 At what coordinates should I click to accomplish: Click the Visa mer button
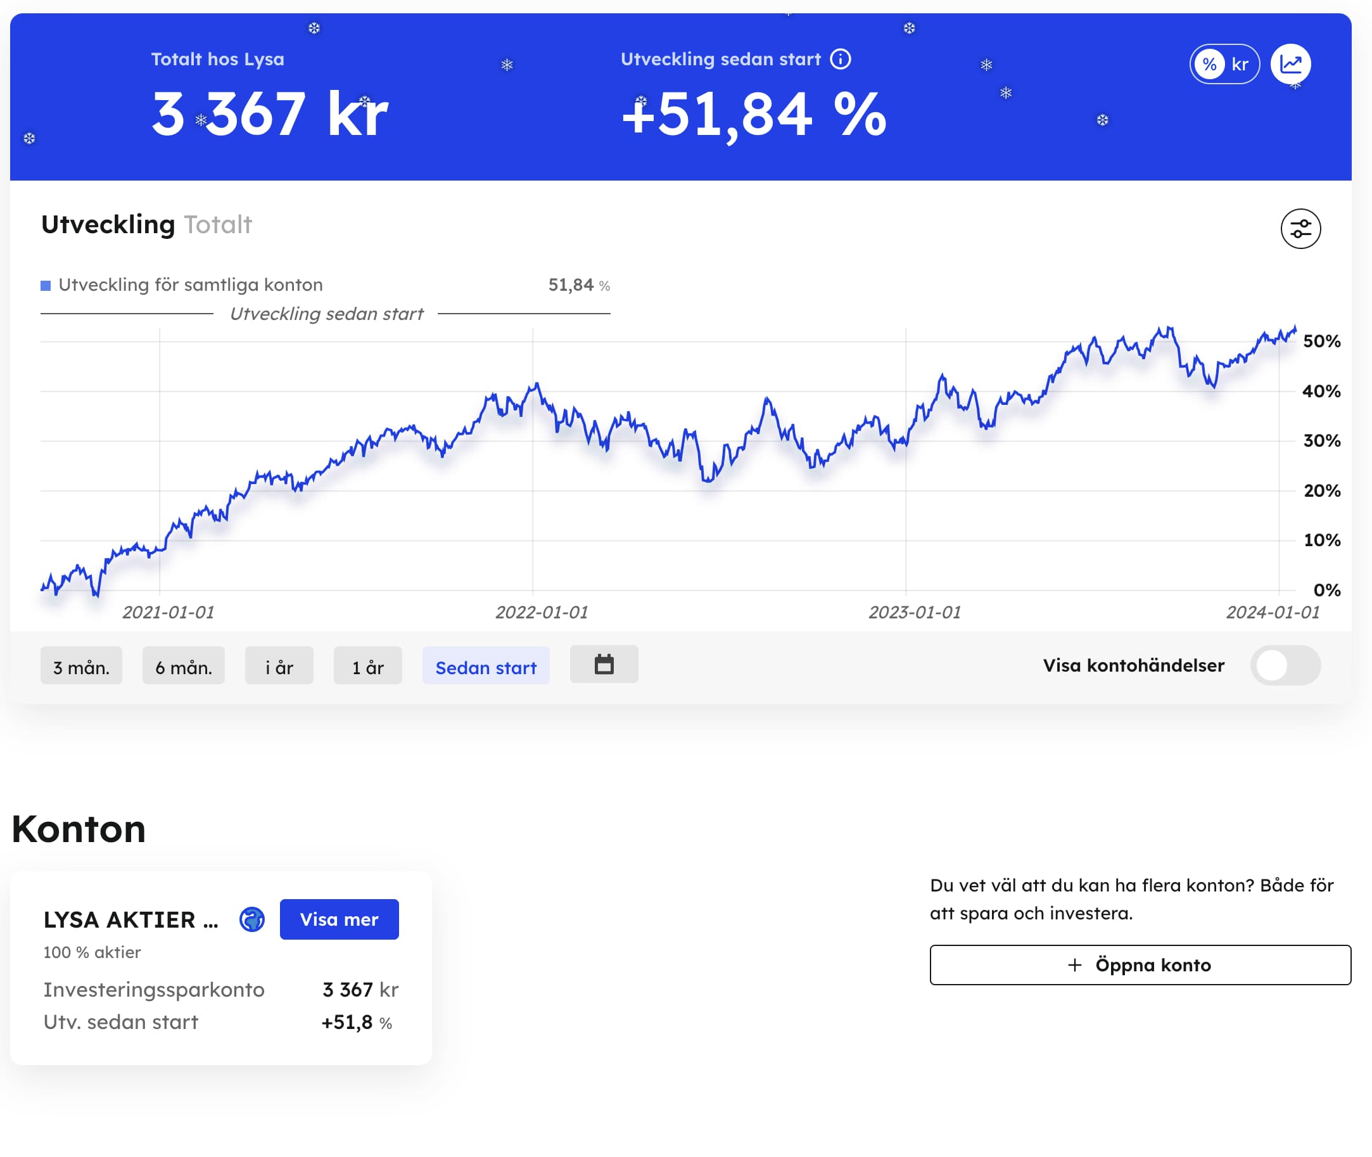coord(339,919)
